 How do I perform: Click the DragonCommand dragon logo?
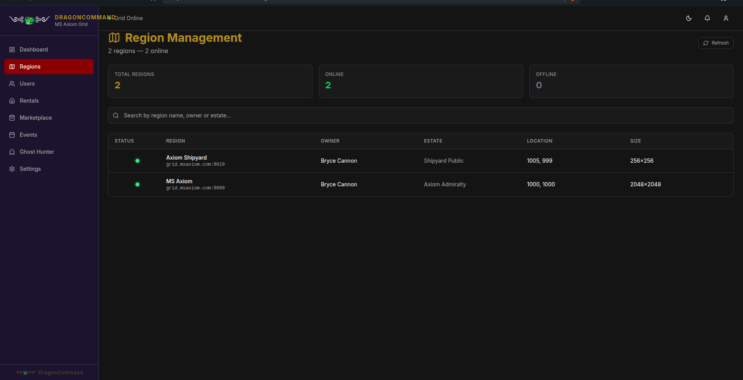coord(29,20)
